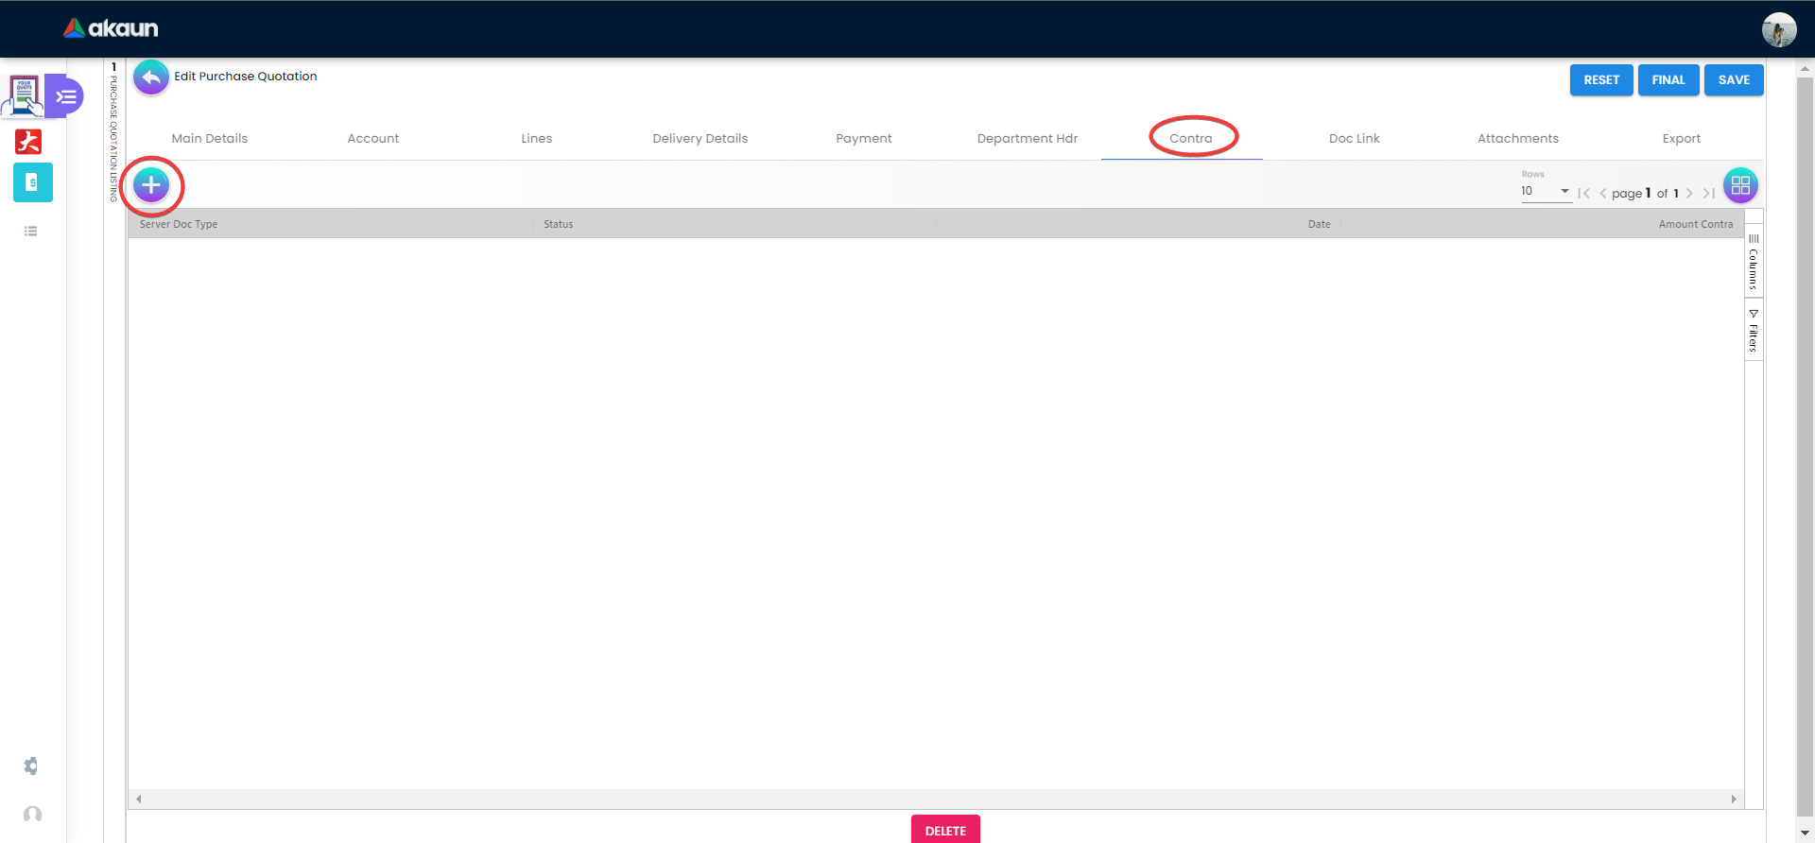1815x843 pixels.
Task: Click the DELETE button
Action: point(945,830)
